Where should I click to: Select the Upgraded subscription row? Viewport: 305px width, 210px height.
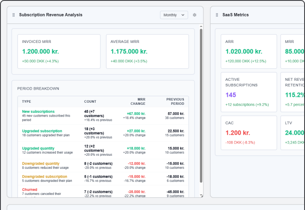pyautogui.click(x=42, y=131)
